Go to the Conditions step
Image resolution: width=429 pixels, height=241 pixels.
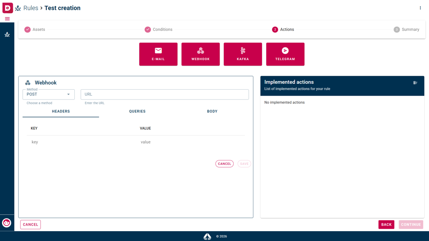pyautogui.click(x=159, y=29)
